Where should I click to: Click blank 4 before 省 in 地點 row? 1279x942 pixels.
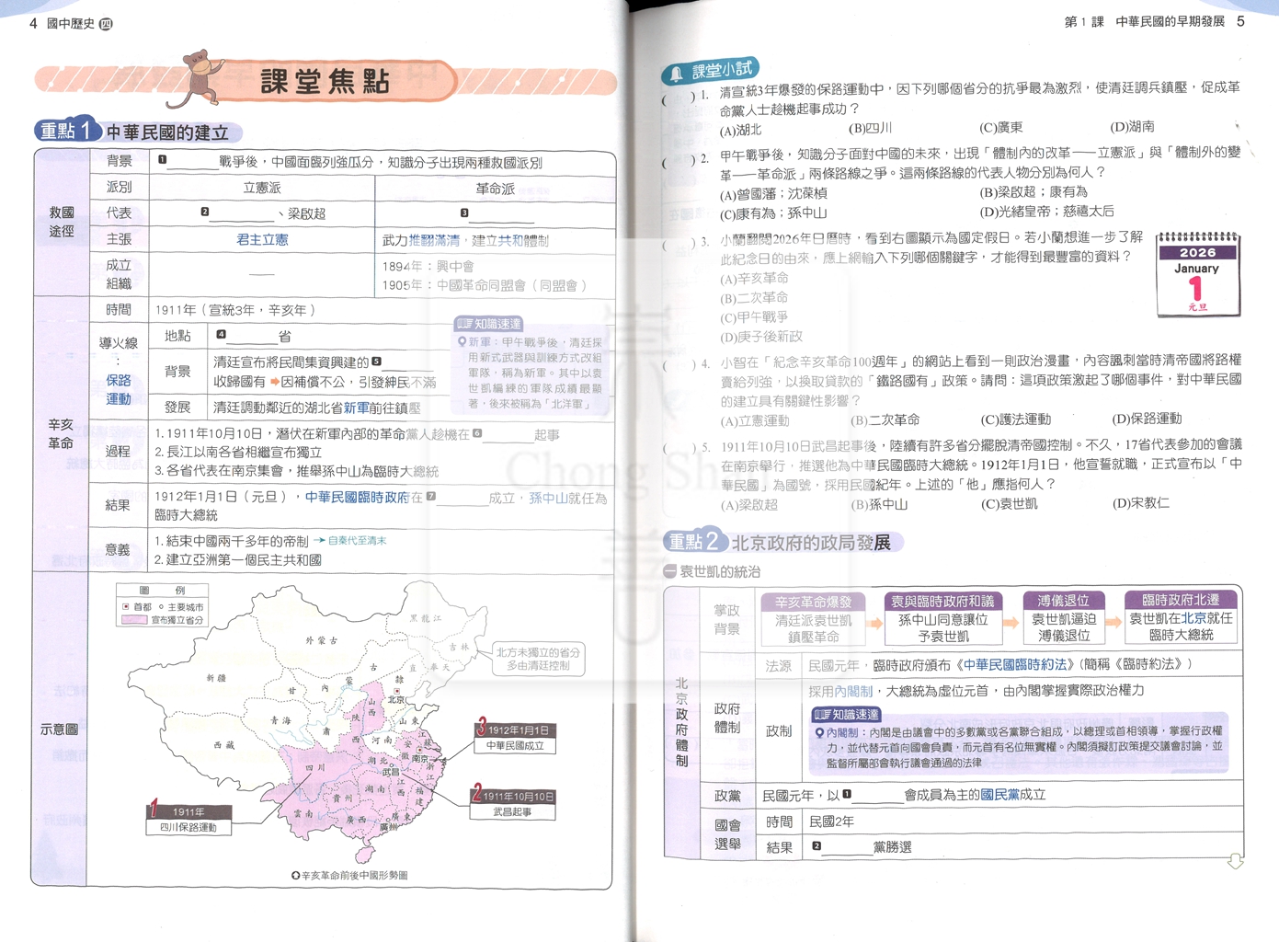(x=246, y=337)
